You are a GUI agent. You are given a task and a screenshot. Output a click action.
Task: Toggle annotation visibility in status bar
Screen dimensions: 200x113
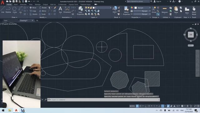pos(168,106)
